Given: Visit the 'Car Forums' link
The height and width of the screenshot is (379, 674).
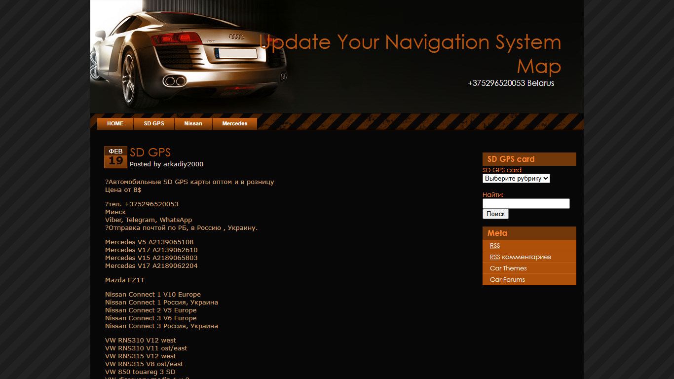Looking at the screenshot, I should point(507,280).
